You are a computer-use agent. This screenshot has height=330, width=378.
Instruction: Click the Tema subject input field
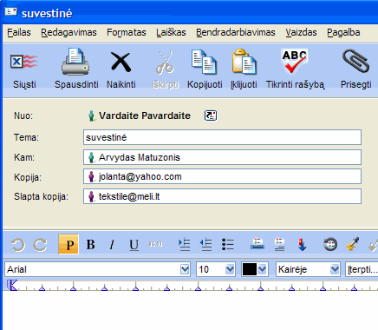pos(222,137)
